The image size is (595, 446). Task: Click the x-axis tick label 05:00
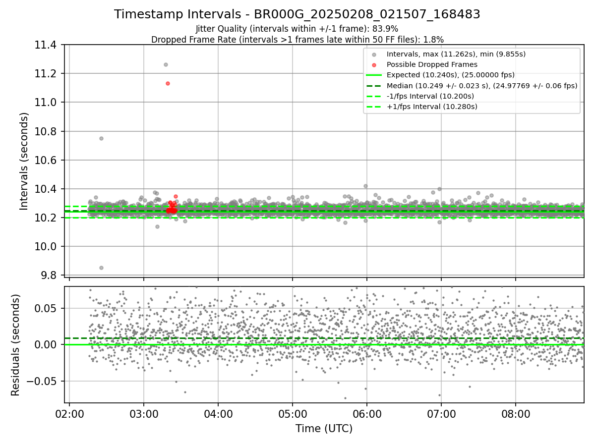[x=293, y=414]
